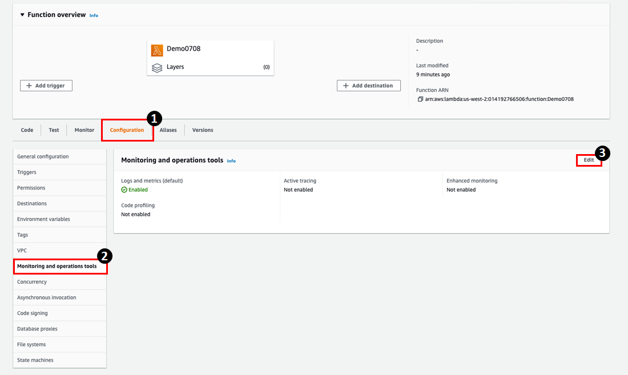Select the Versions tab

point(203,130)
